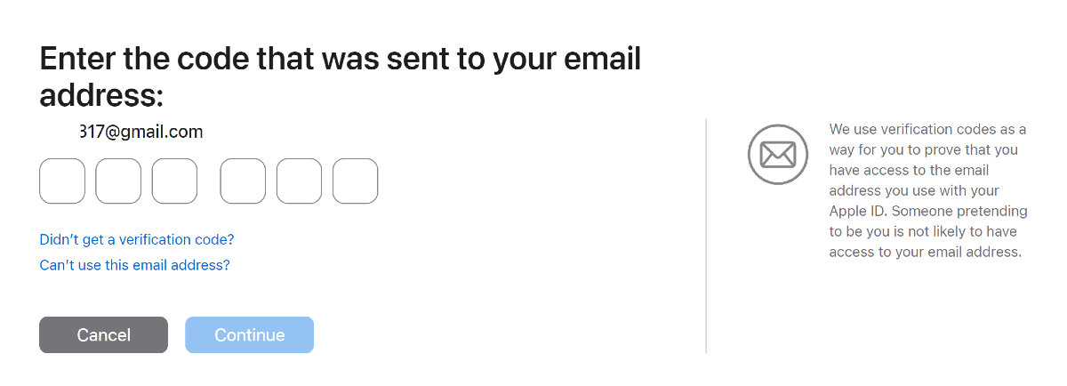Focus the fourth verification code box
The height and width of the screenshot is (386, 1067).
pos(243,181)
